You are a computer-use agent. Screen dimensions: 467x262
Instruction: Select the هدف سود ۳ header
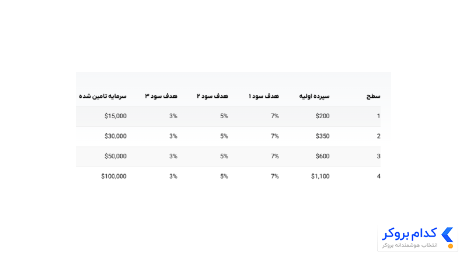click(x=161, y=96)
